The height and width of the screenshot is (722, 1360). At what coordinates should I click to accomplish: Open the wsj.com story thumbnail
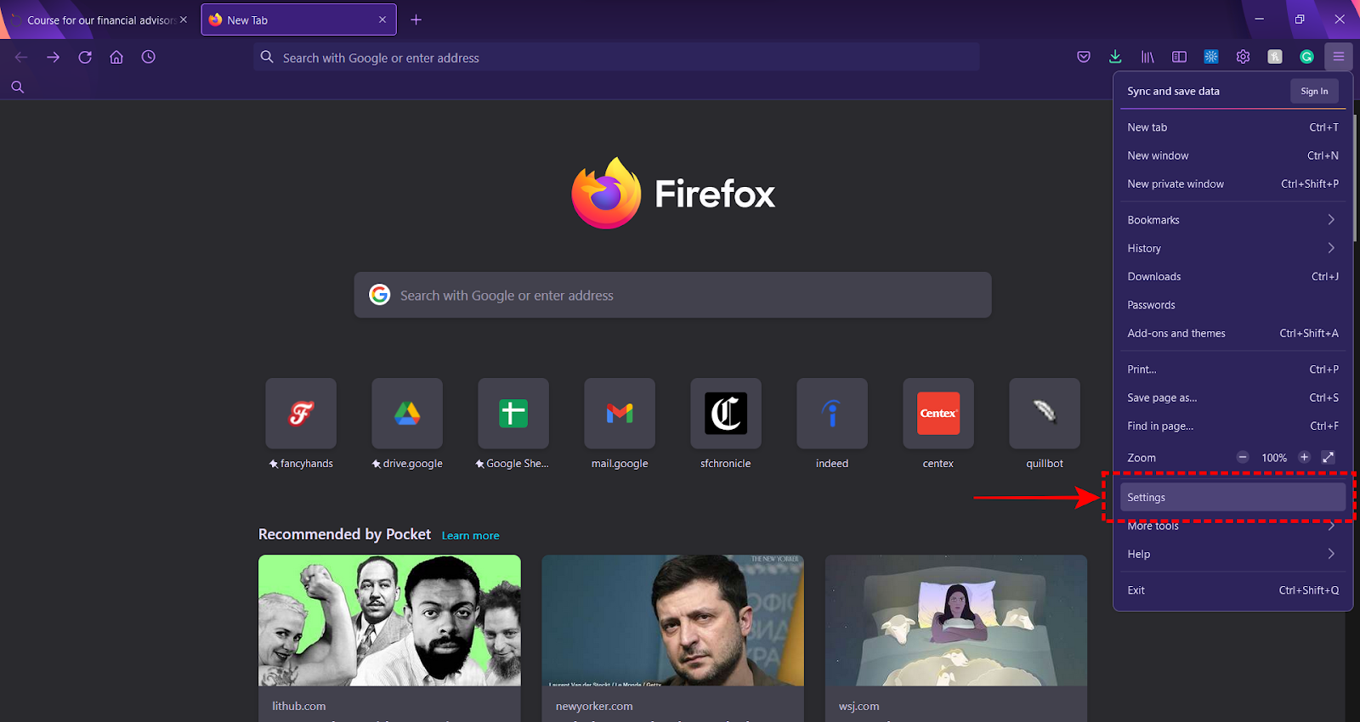[x=956, y=620]
